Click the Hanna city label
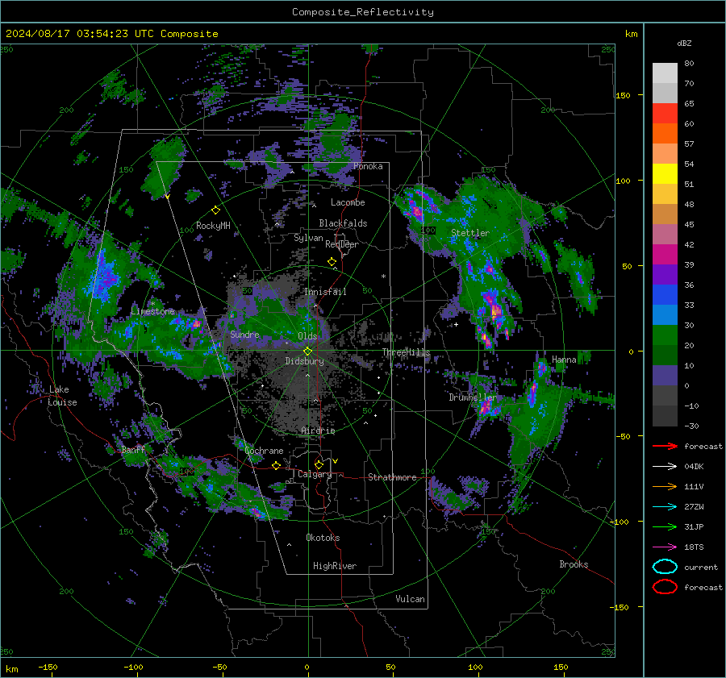 pyautogui.click(x=564, y=360)
